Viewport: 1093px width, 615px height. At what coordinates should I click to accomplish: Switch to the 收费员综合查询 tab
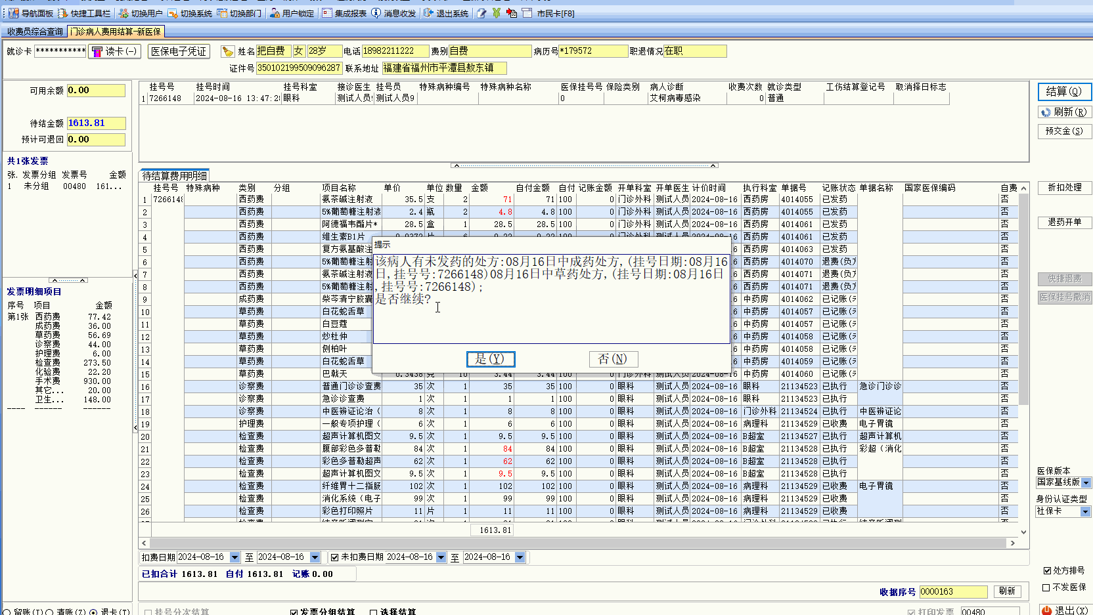35,32
